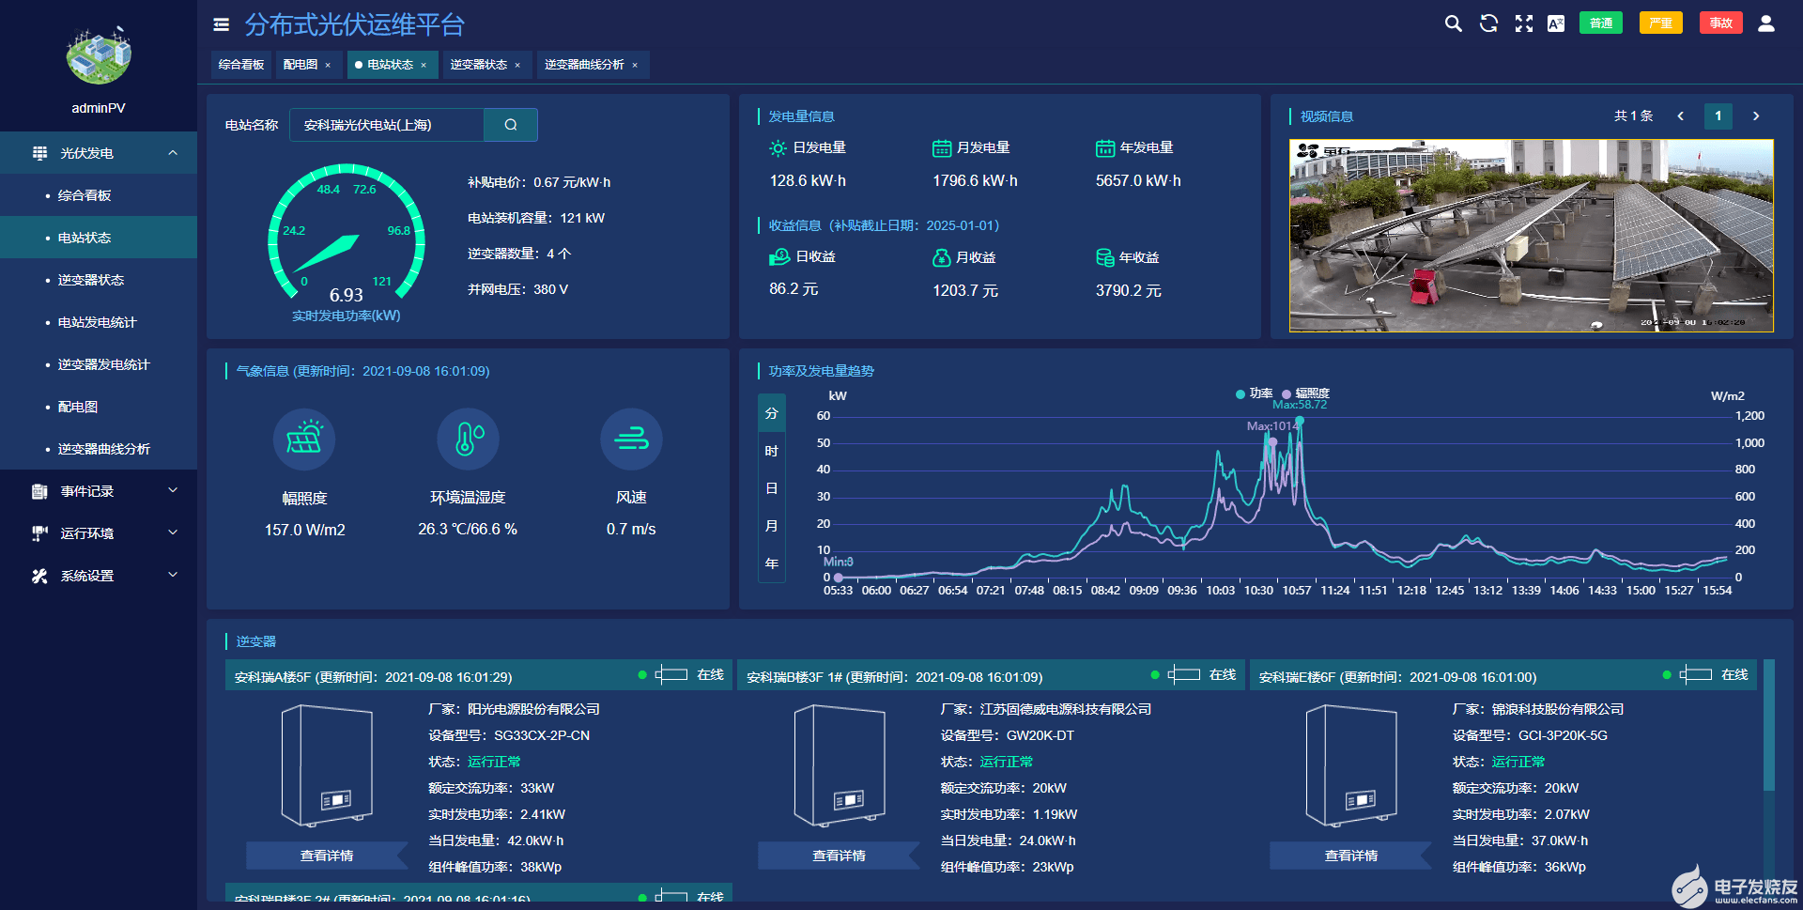Toggle the sidebar hamburger menu
The image size is (1803, 910).
click(221, 25)
